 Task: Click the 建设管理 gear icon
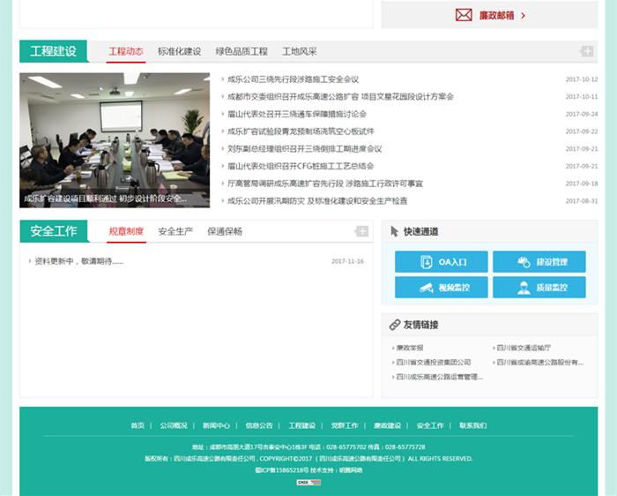pos(524,262)
